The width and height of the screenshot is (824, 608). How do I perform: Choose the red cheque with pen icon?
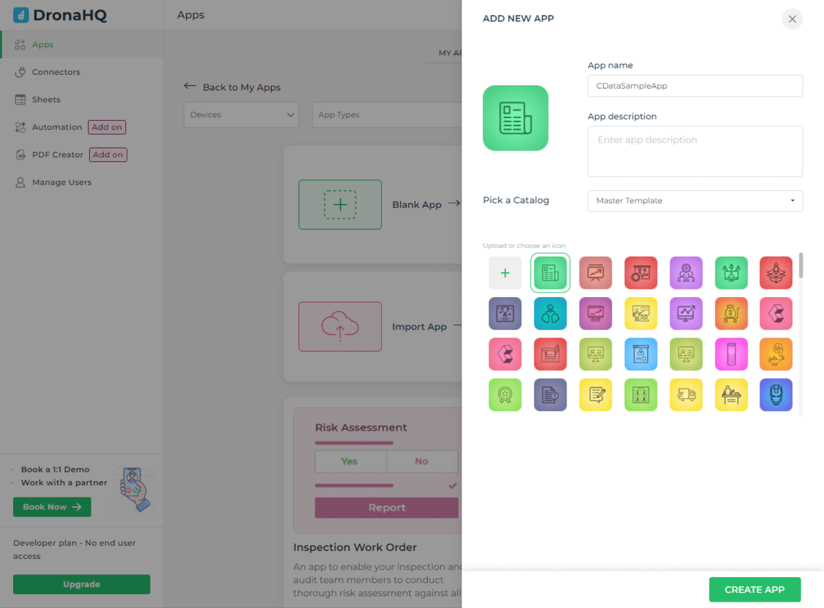pyautogui.click(x=550, y=354)
